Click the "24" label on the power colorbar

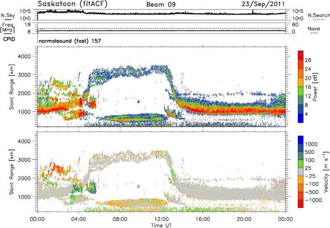(x=308, y=69)
